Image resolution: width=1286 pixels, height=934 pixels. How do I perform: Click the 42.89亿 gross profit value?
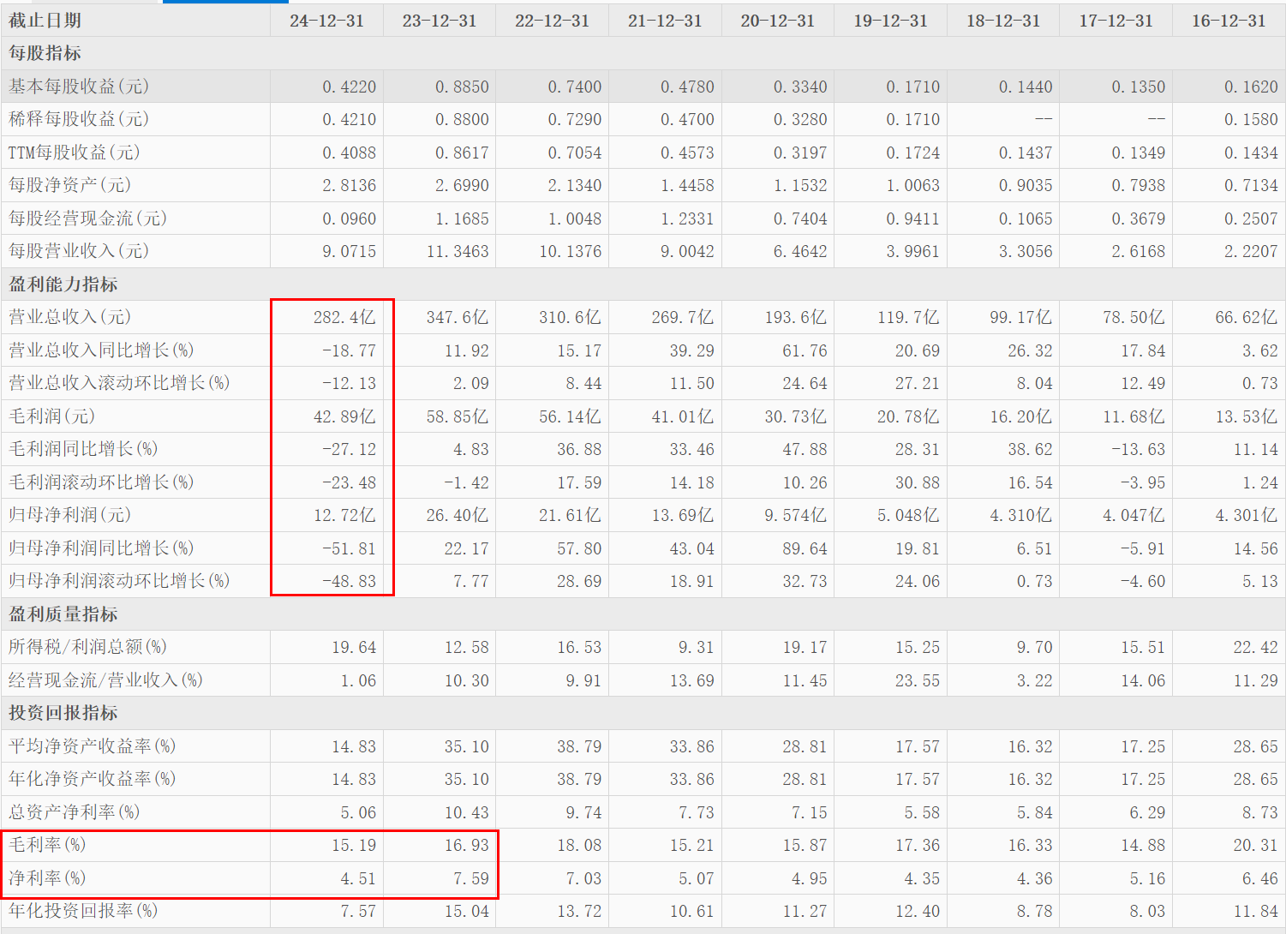pos(344,417)
